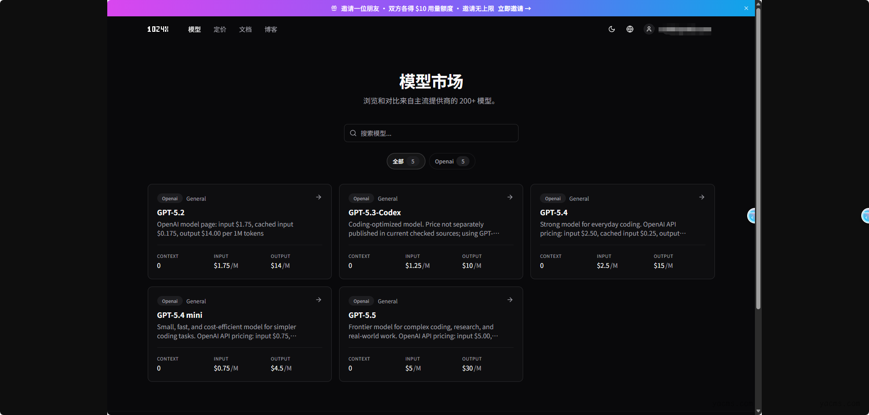The height and width of the screenshot is (415, 869).
Task: Click GPT-5.4 input price $2.5/M
Action: click(x=607, y=266)
